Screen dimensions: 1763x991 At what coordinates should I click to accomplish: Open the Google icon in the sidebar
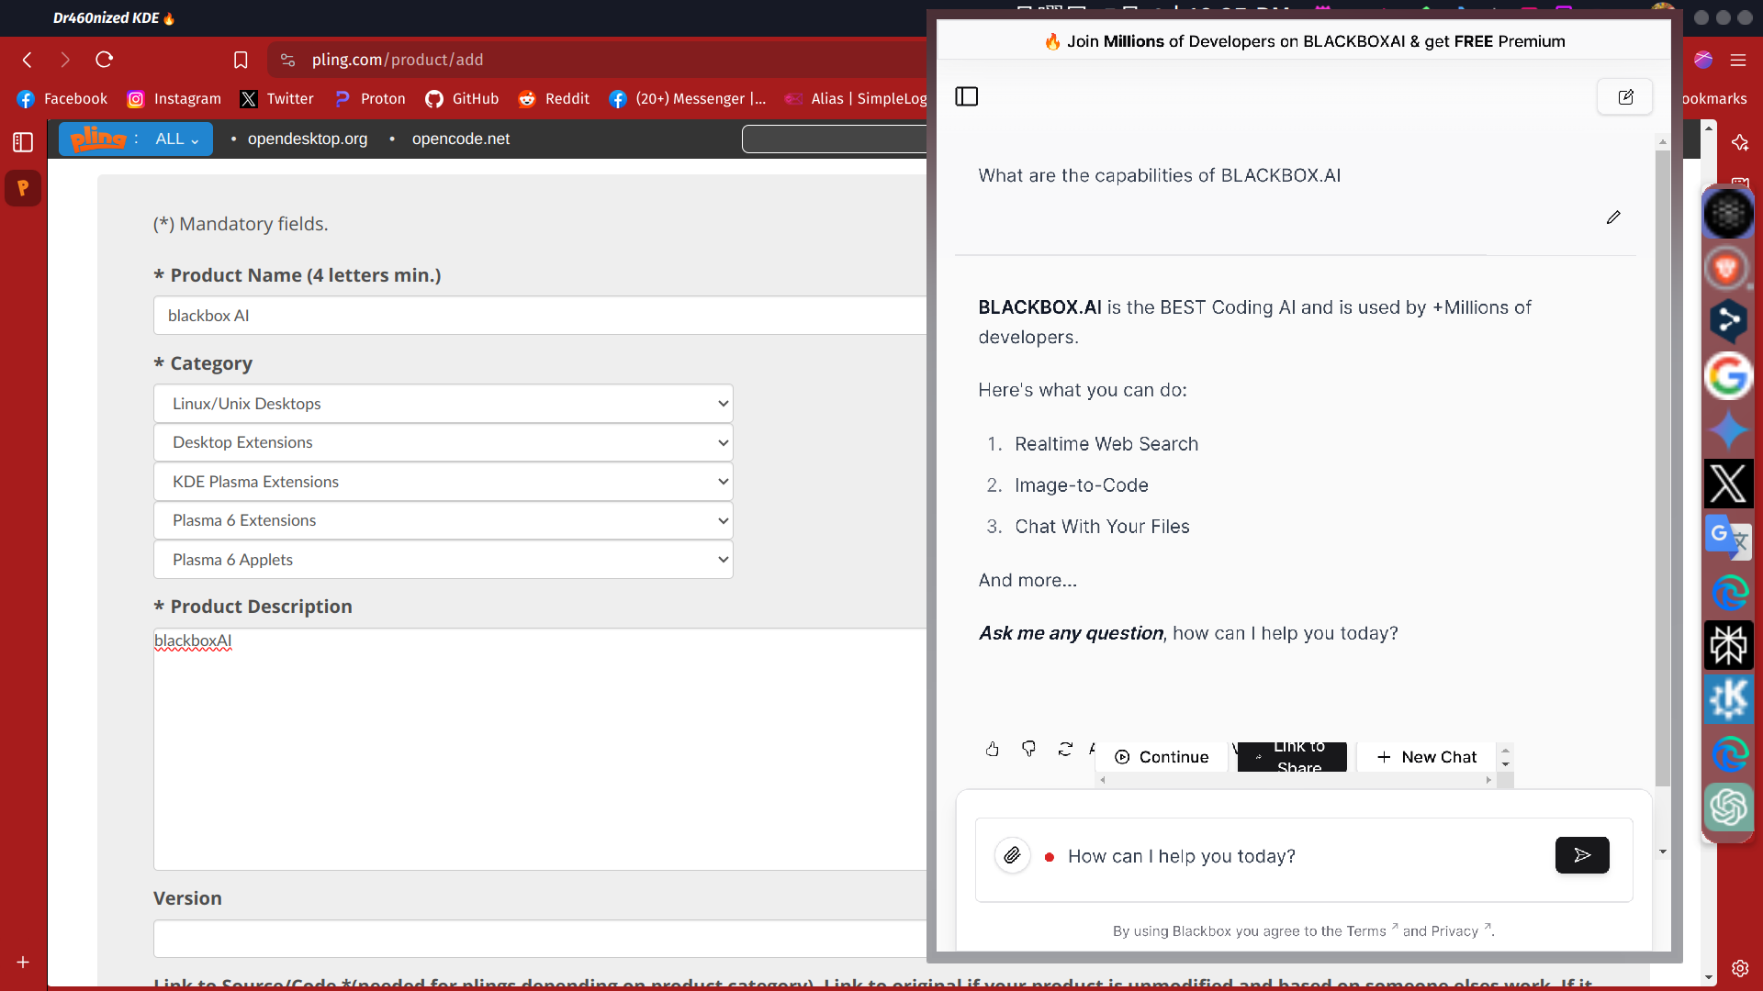1729,376
